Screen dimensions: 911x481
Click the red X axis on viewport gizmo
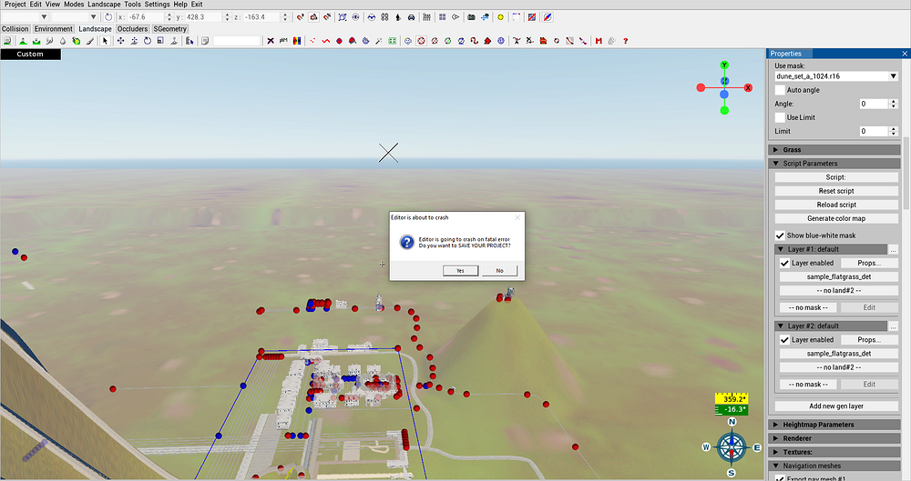[x=748, y=88]
